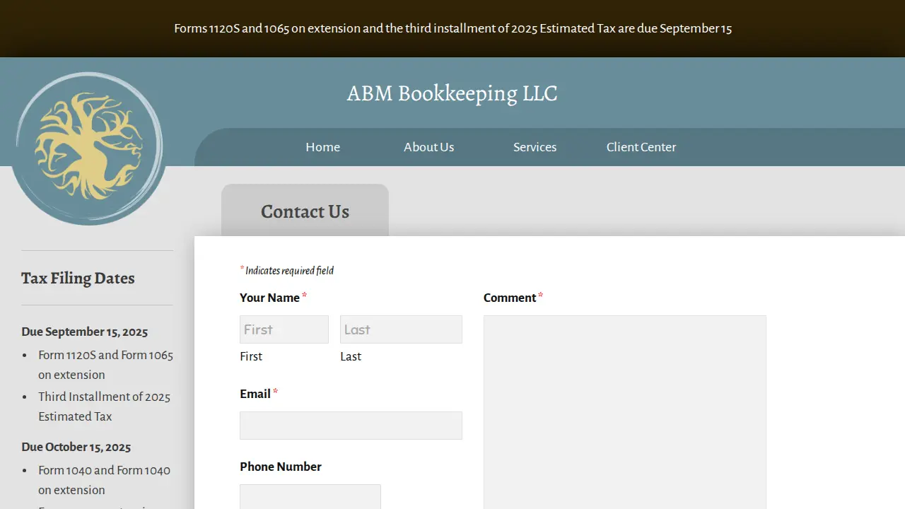Screen dimensions: 905x509
Task: Click the top banner tax deadline announcement
Action: click(452, 28)
